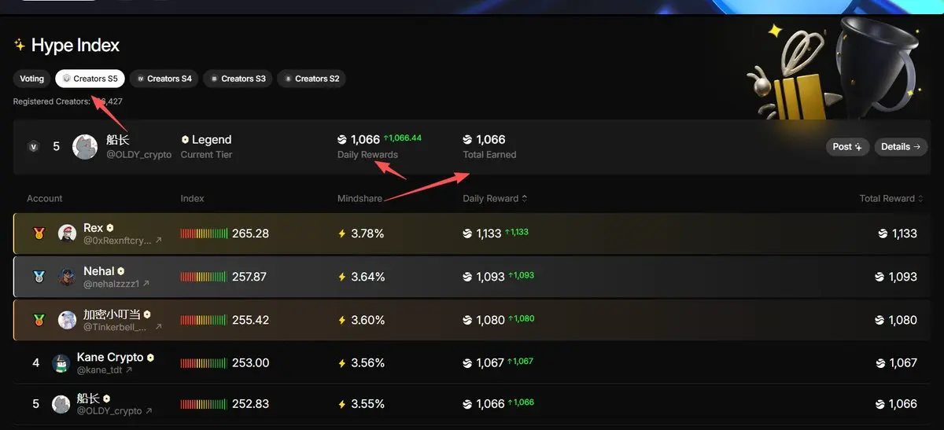
Task: Click the silver medal icon on Nehal row
Action: [x=39, y=277]
